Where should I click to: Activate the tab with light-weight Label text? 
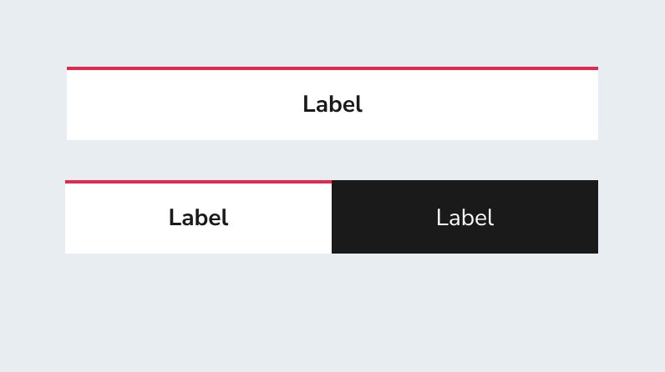click(464, 217)
